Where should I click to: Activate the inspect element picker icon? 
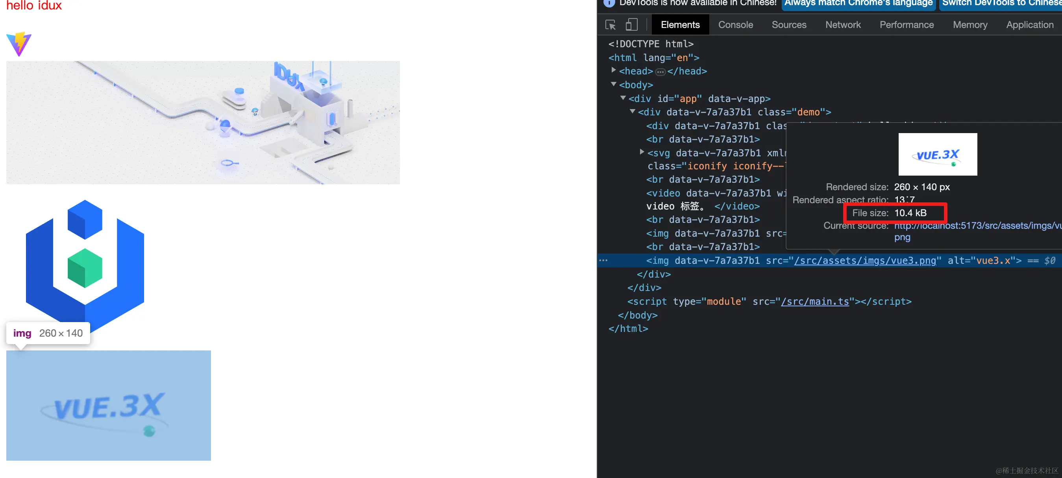(611, 25)
